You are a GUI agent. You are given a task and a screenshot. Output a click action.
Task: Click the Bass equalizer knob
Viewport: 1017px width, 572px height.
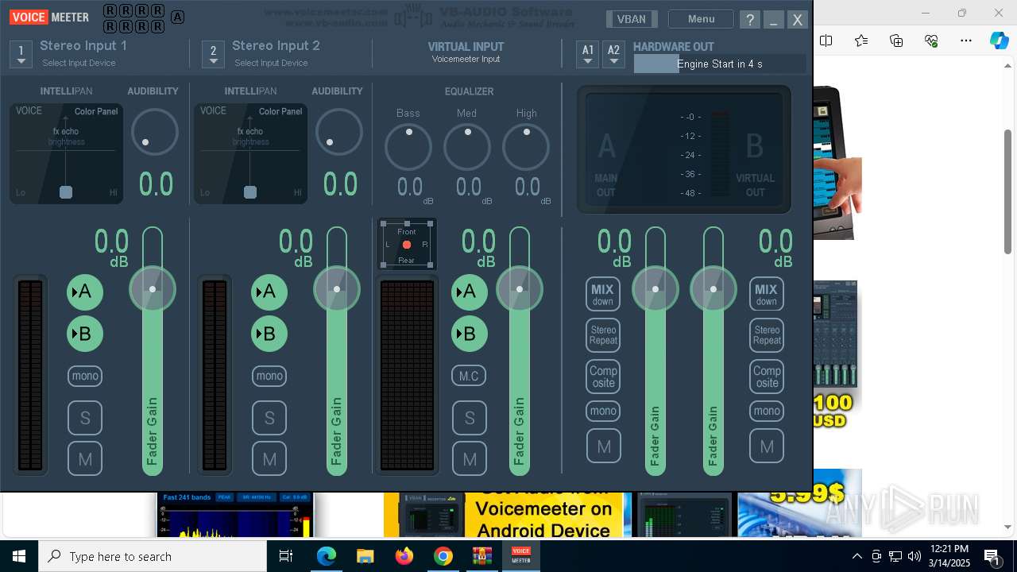pos(408,147)
